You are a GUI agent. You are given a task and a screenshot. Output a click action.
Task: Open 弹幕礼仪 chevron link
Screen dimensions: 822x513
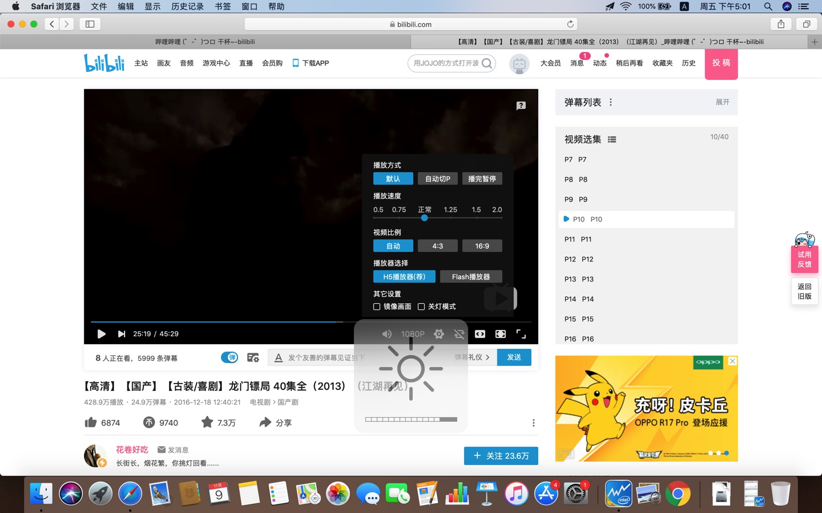[x=472, y=357]
